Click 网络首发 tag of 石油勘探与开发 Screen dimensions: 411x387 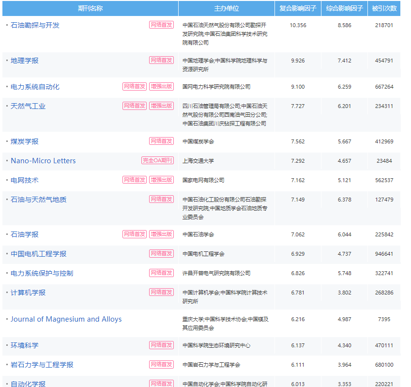coord(162,25)
